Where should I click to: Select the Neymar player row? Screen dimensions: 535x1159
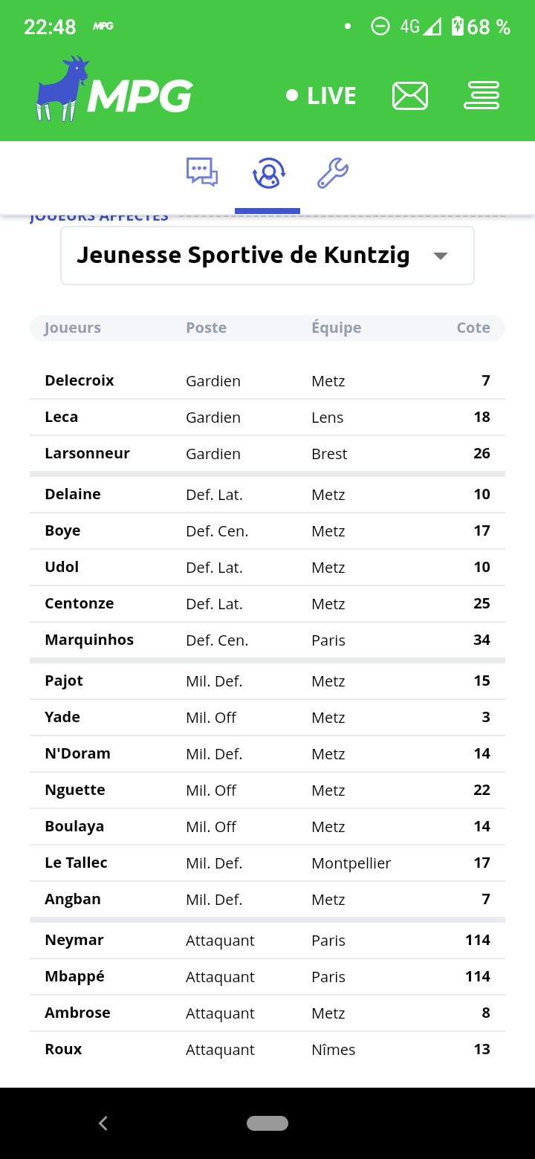click(x=267, y=940)
